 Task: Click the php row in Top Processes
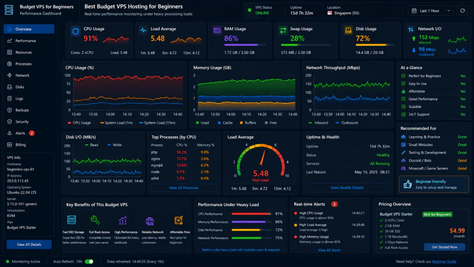click(x=184, y=153)
